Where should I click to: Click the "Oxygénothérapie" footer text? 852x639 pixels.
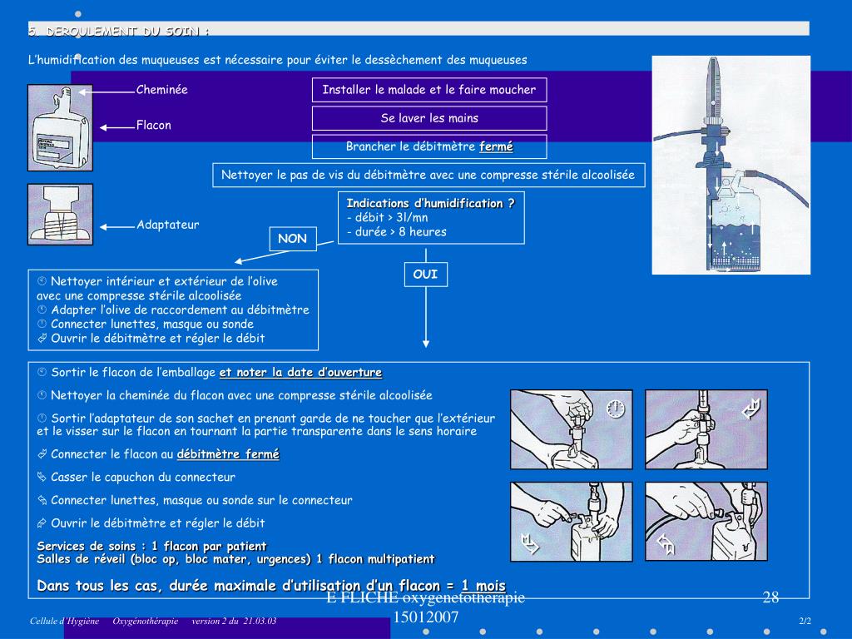145,621
